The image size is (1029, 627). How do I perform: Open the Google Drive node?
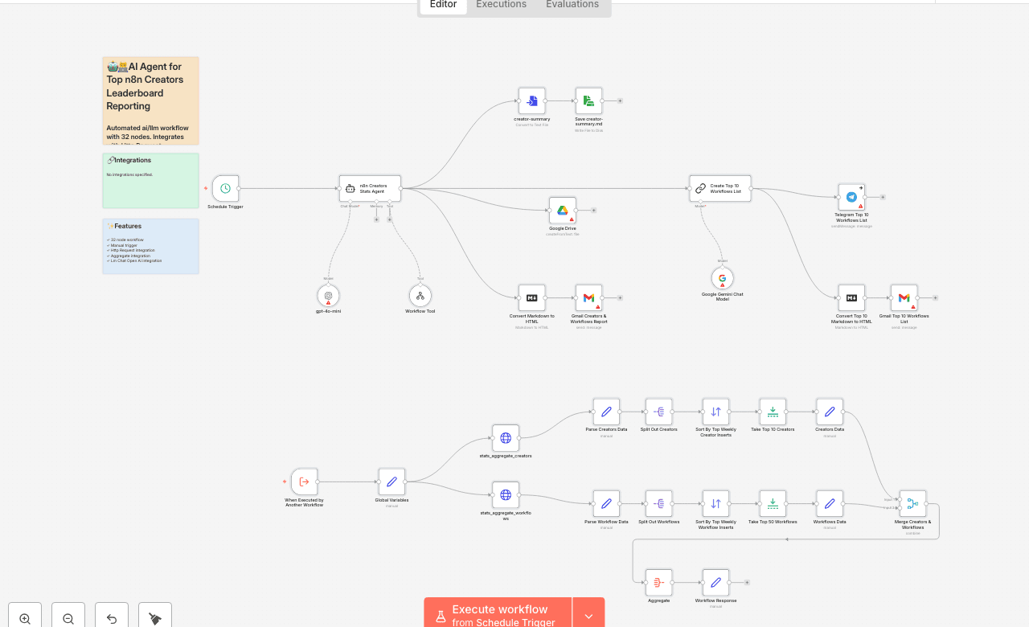(562, 210)
